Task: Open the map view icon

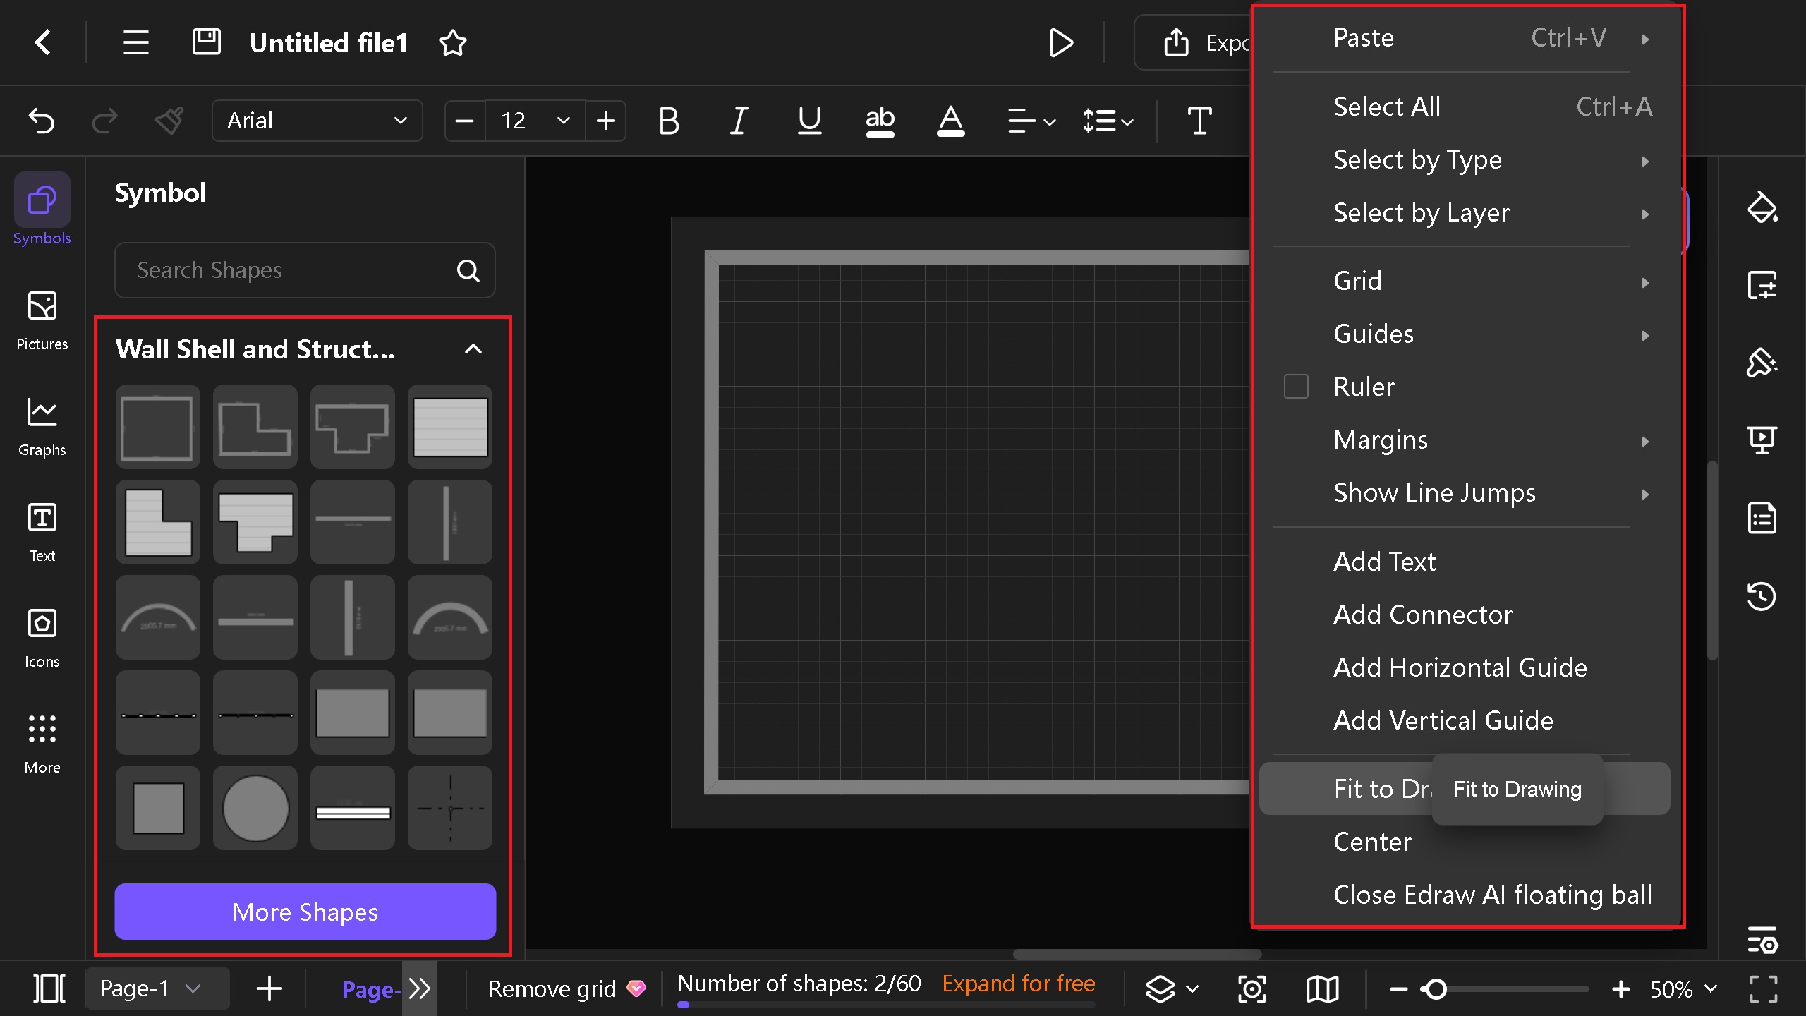Action: tap(1322, 988)
